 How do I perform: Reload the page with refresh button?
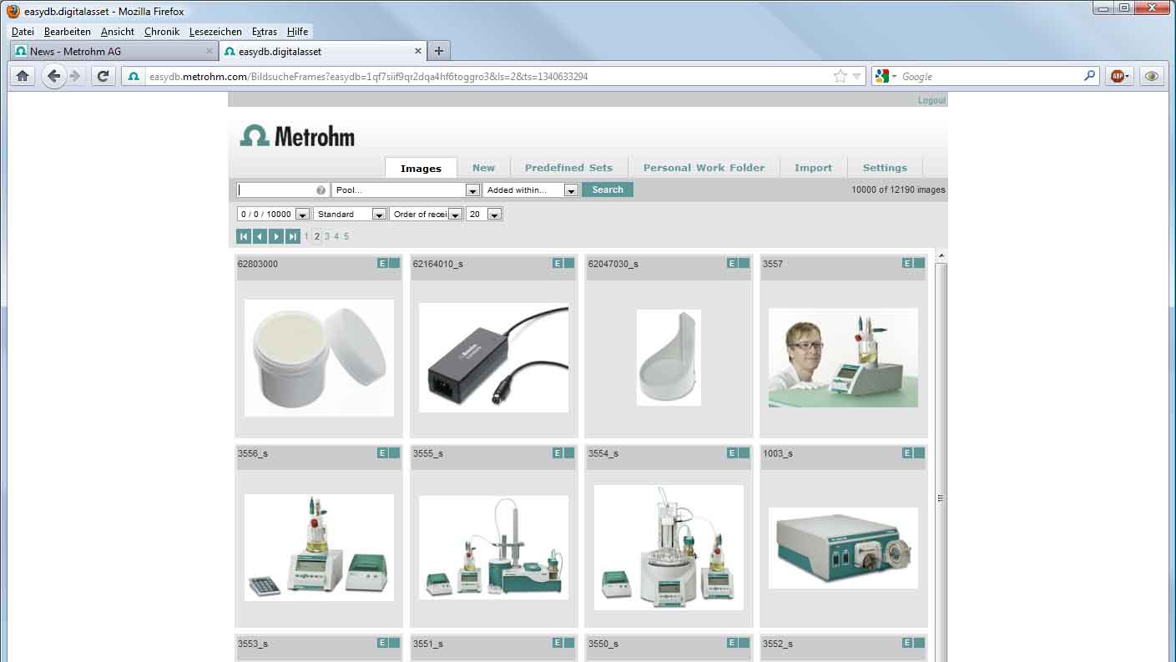(x=103, y=76)
